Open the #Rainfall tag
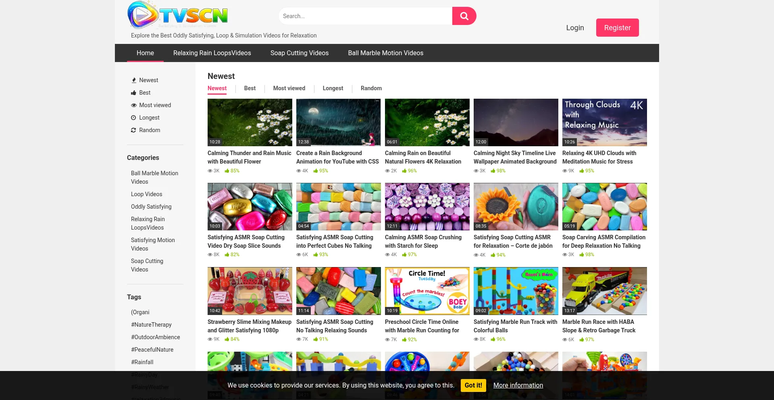The image size is (774, 400). [142, 362]
